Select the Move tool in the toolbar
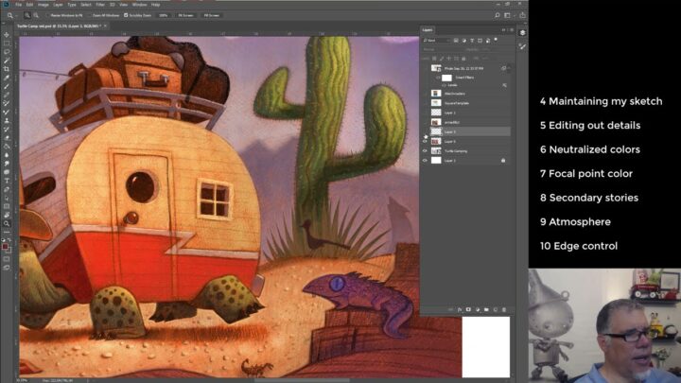This screenshot has width=681, height=383. click(7, 34)
